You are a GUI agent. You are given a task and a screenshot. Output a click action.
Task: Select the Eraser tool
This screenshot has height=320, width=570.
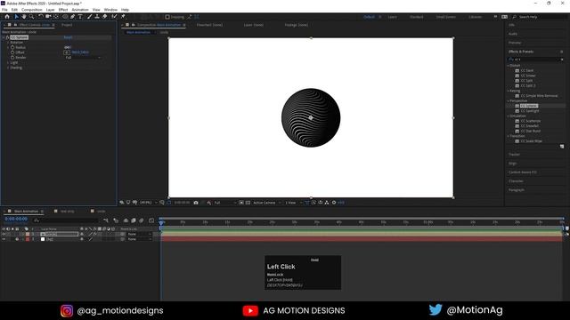pos(105,17)
